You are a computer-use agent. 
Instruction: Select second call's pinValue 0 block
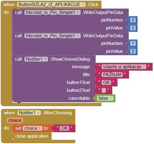coord(133,51)
